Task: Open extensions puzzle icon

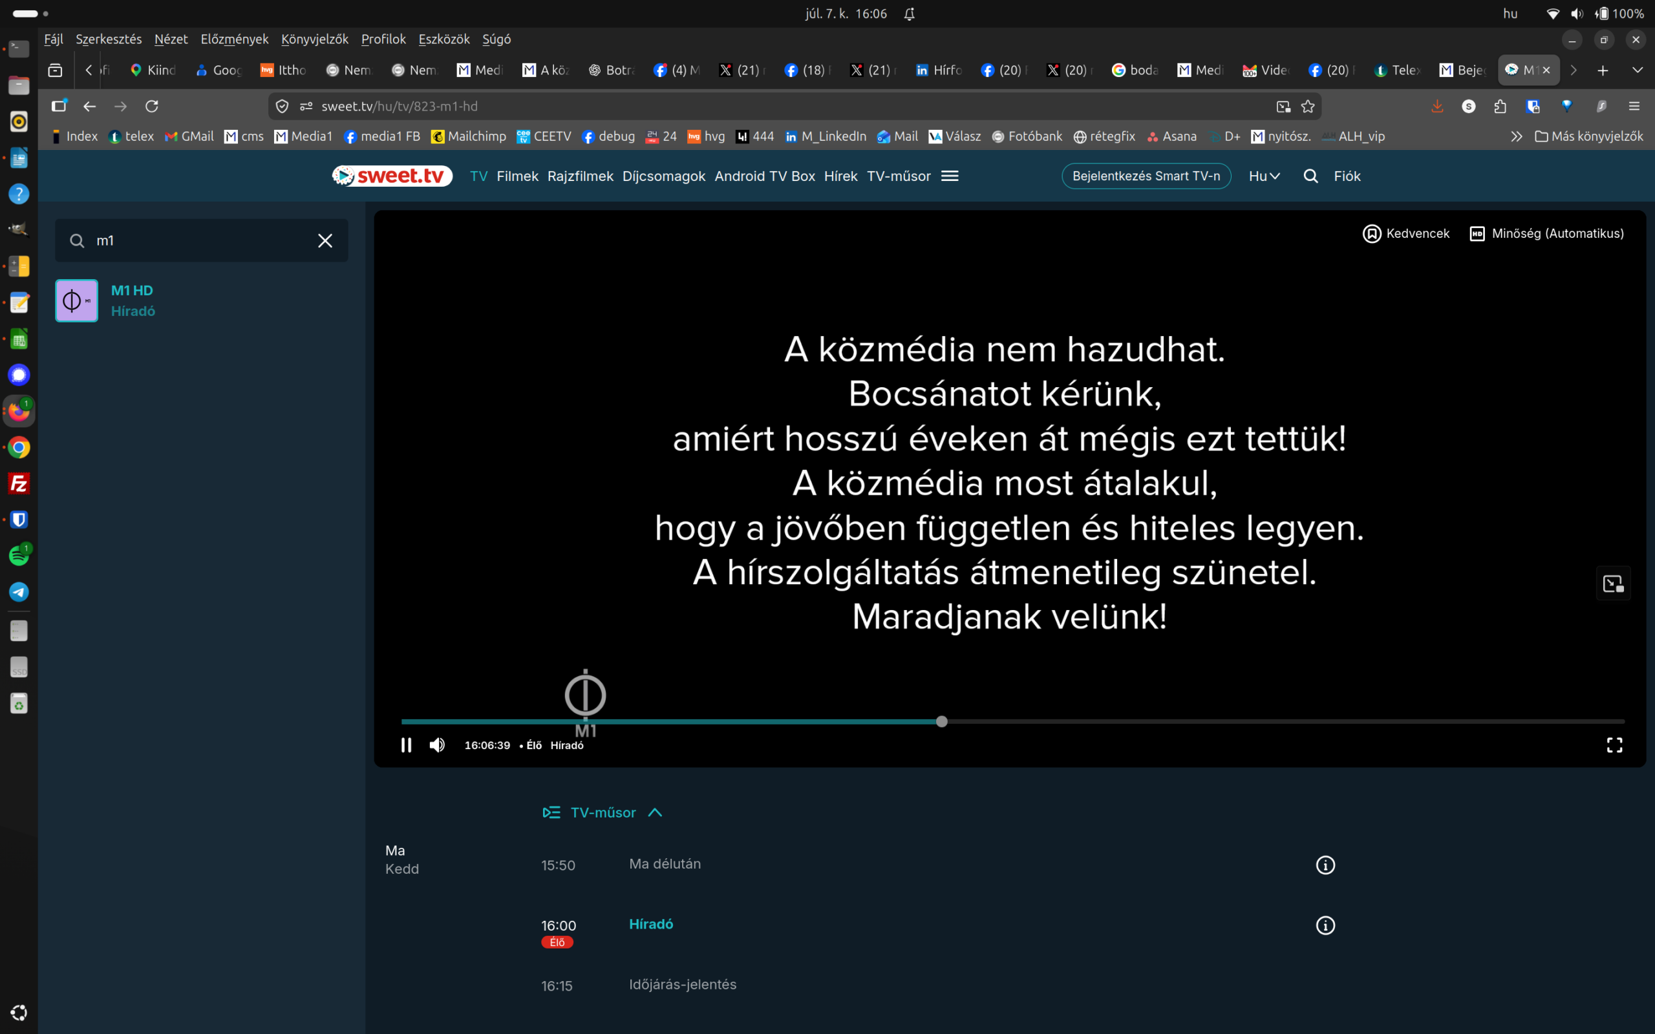Action: pos(1500,106)
